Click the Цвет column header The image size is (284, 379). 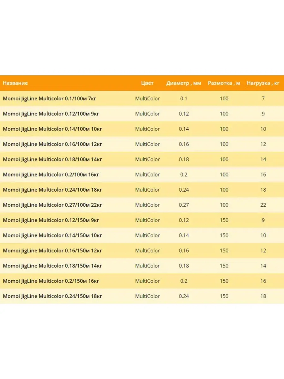pyautogui.click(x=147, y=83)
